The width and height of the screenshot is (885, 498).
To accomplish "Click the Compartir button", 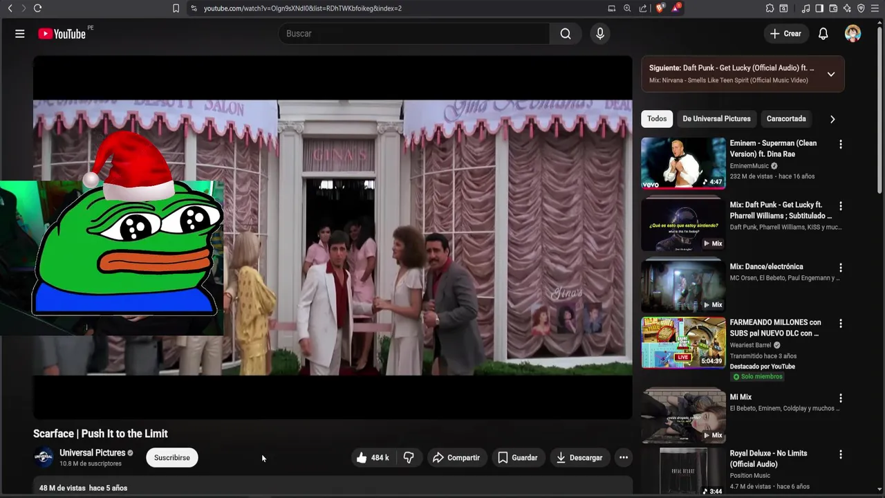I will 456,458.
